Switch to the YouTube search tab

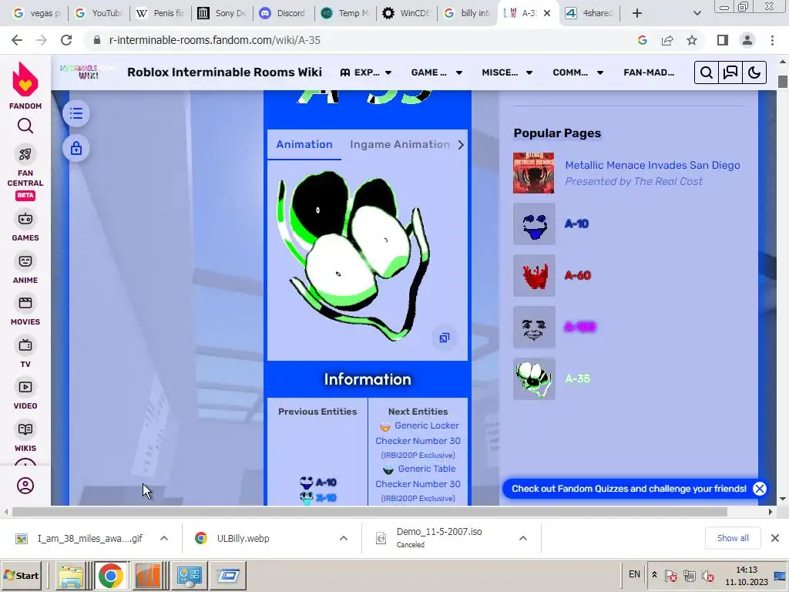[x=99, y=13]
